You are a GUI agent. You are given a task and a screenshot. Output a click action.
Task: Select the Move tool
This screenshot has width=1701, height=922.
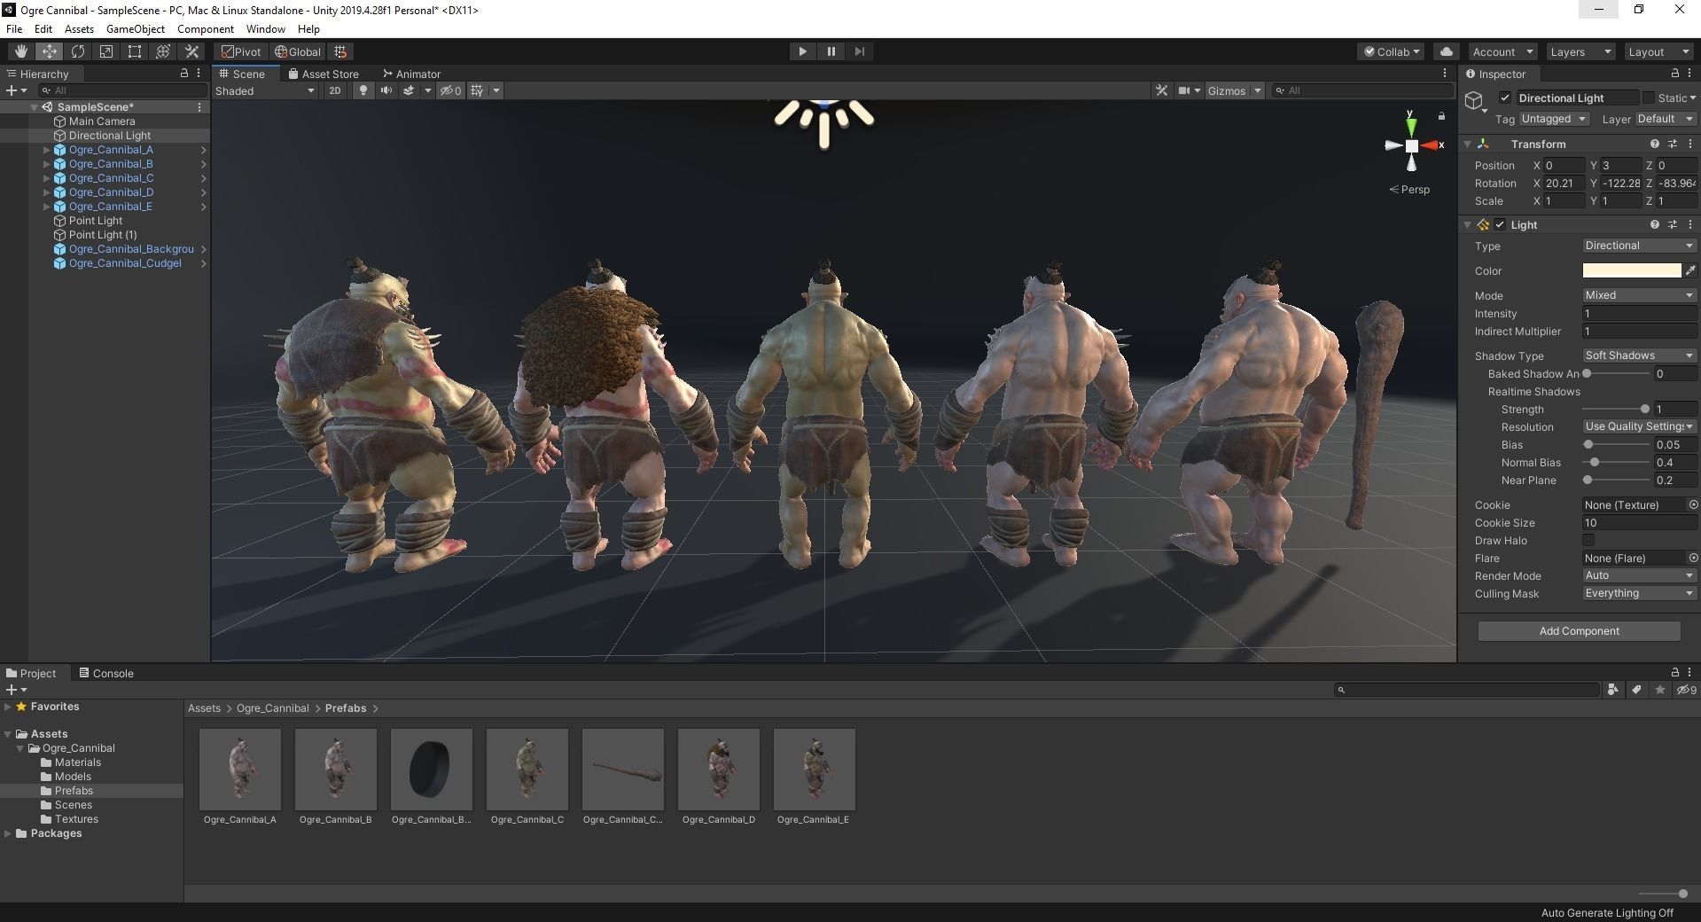coord(49,51)
